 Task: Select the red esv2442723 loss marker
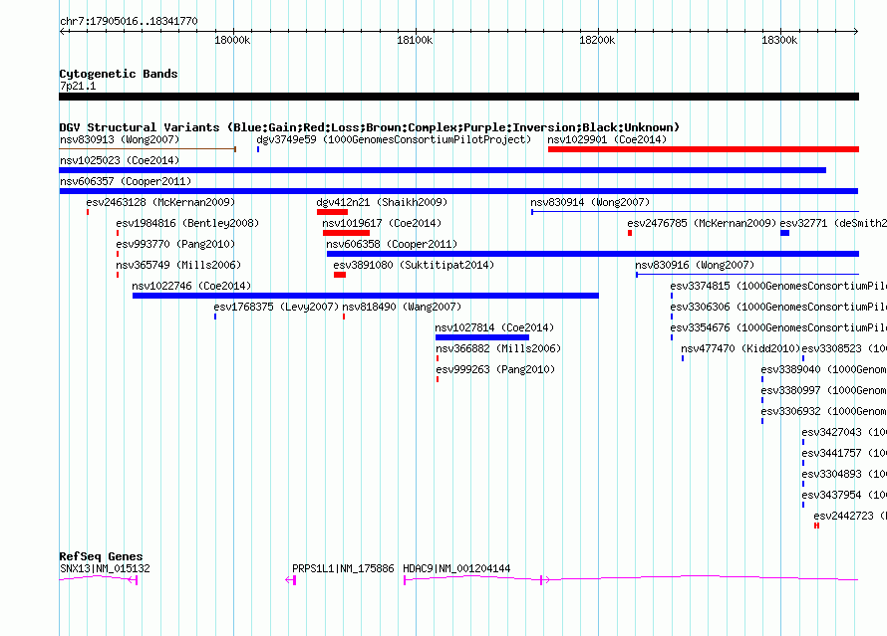pyautogui.click(x=816, y=526)
